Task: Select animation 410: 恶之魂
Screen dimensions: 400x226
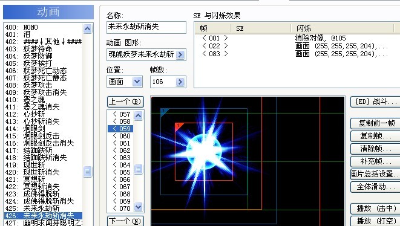Action: (x=44, y=100)
